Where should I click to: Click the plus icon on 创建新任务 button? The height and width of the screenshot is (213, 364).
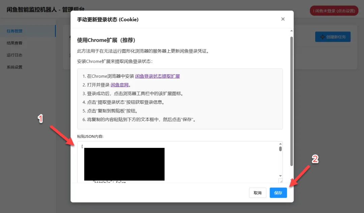322,37
